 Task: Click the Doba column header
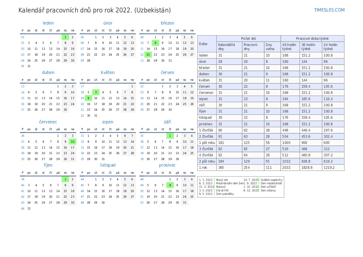[x=207, y=44]
